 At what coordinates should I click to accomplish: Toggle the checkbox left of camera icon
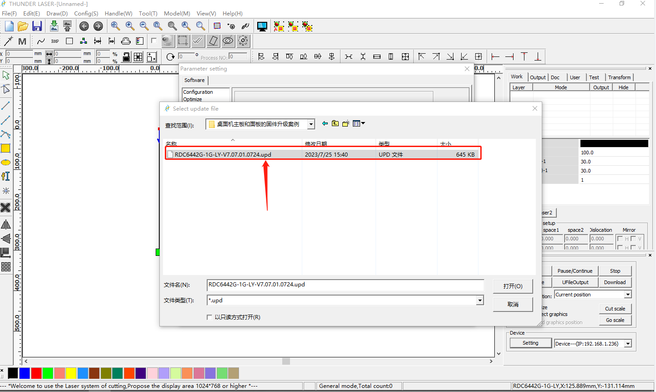(154, 41)
